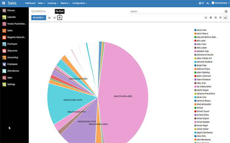The width and height of the screenshot is (230, 143).
Task: Click adam williamson legend entry
Action: click(x=203, y=76)
